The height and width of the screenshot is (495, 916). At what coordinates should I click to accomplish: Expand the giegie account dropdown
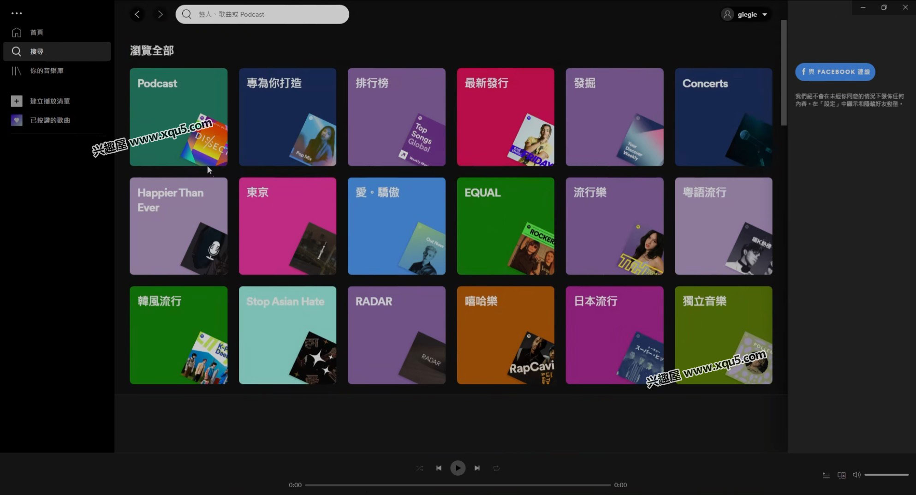[x=746, y=14]
